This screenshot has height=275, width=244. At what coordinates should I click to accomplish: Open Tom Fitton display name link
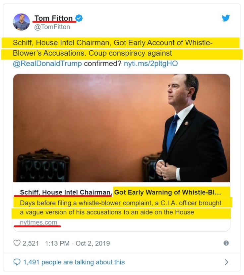pos(53,18)
